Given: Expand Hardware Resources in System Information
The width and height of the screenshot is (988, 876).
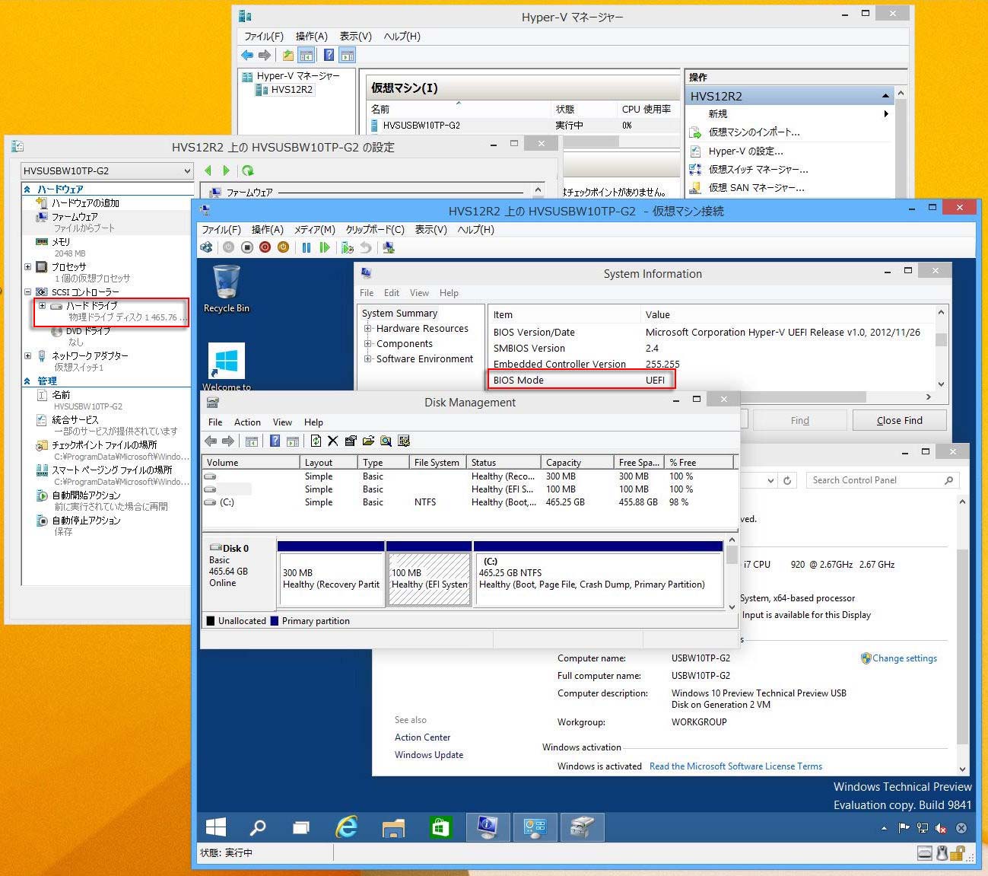Looking at the screenshot, I should click(x=368, y=329).
